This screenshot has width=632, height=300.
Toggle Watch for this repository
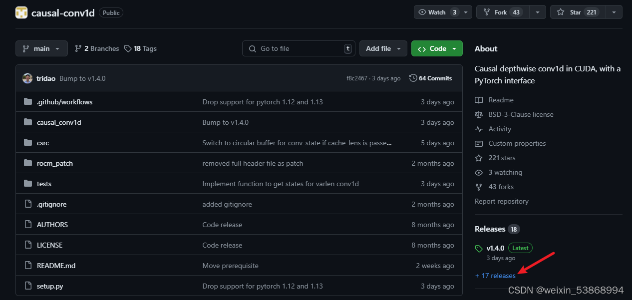pos(437,12)
